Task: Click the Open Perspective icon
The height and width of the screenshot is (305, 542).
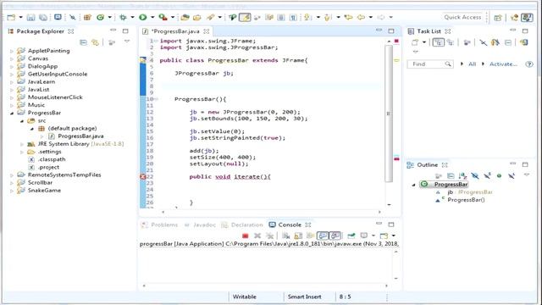Action: [x=498, y=18]
